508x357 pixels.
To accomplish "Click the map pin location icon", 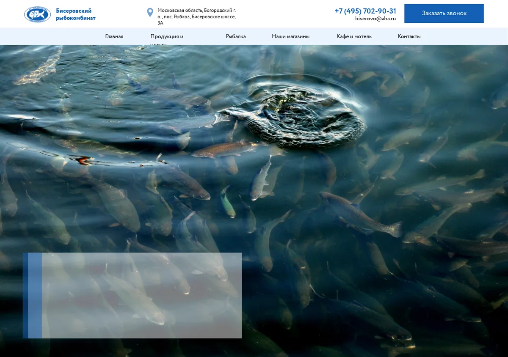I will click(150, 13).
